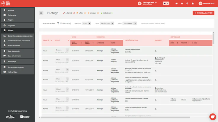The image size is (218, 122).
Task: Open notifications bell icon
Action: click(x=182, y=4)
